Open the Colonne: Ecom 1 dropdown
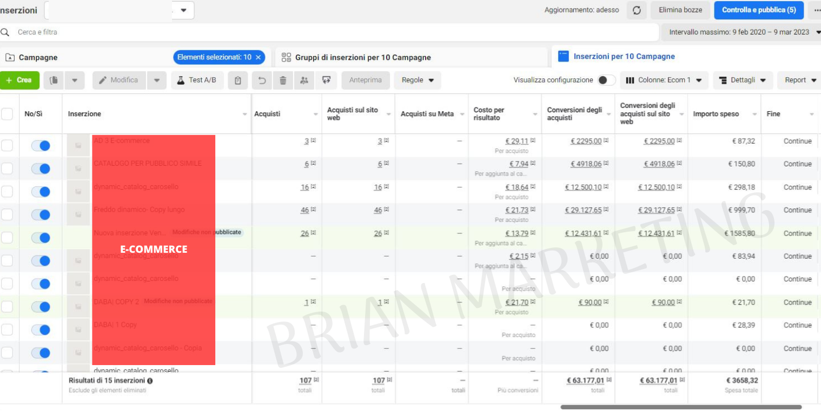The image size is (821, 411). click(x=664, y=80)
